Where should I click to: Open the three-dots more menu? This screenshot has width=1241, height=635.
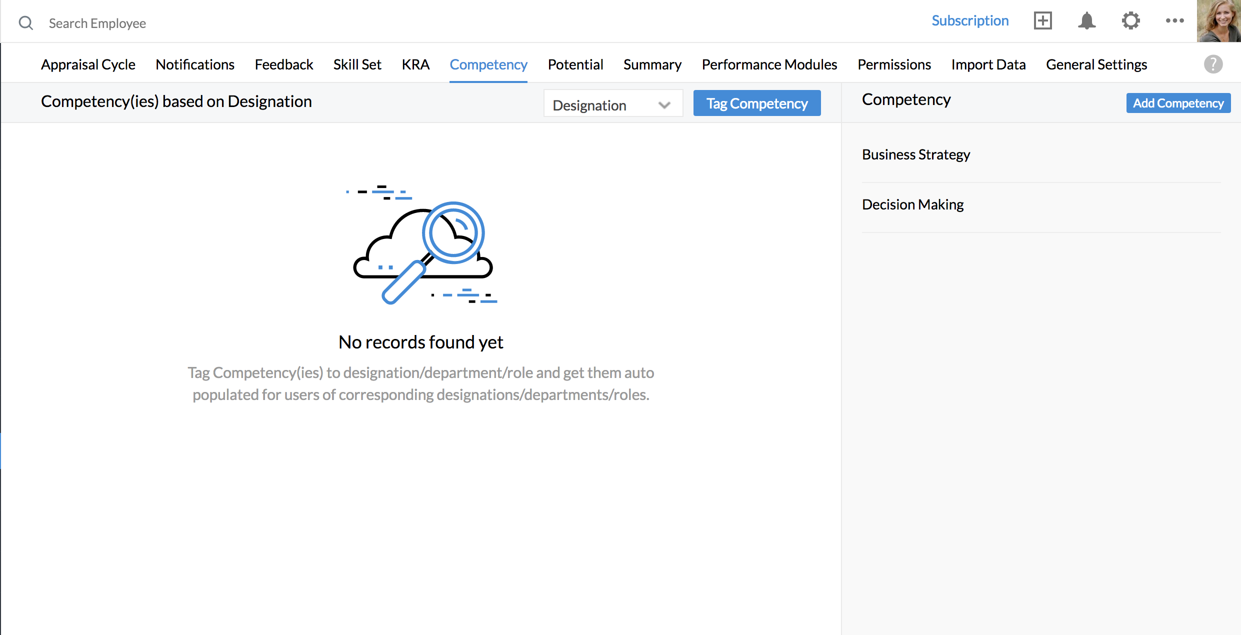tap(1174, 21)
